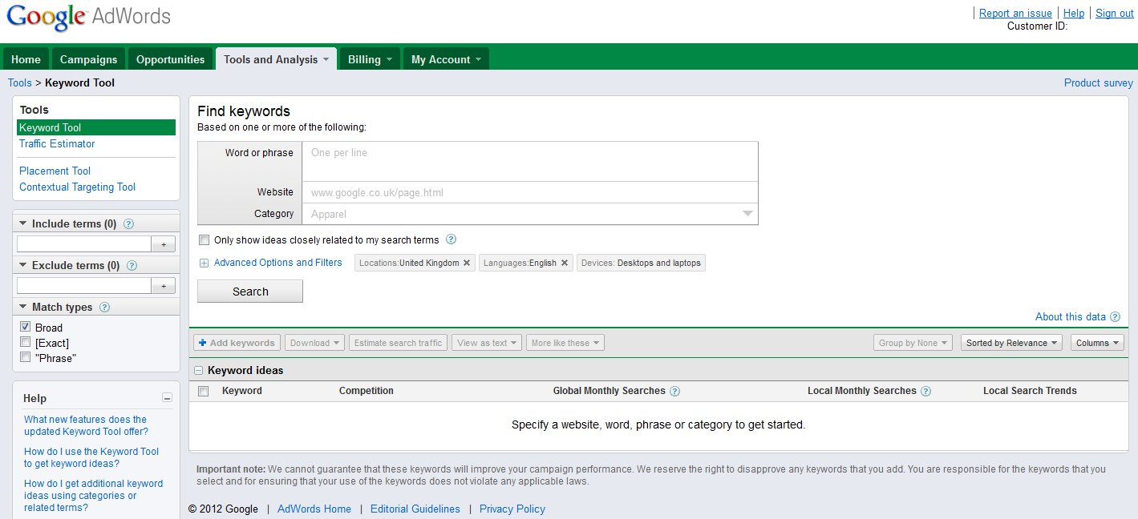Open help icon beside Exclude terms
Viewport: 1138px width, 519px height.
click(132, 266)
